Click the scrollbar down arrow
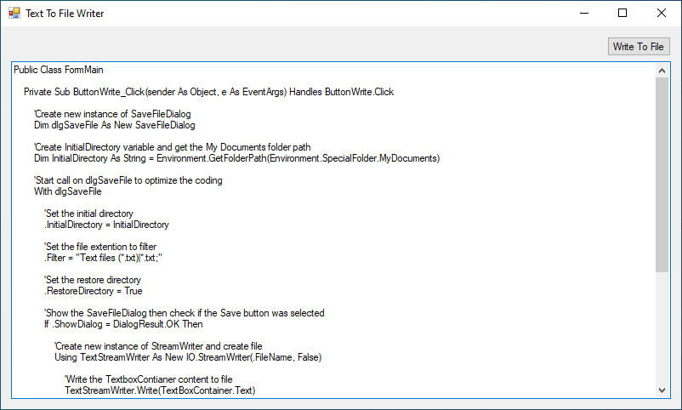Image resolution: width=682 pixels, height=410 pixels. click(662, 390)
